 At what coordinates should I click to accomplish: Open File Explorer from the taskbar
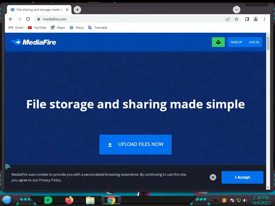(x=90, y=200)
